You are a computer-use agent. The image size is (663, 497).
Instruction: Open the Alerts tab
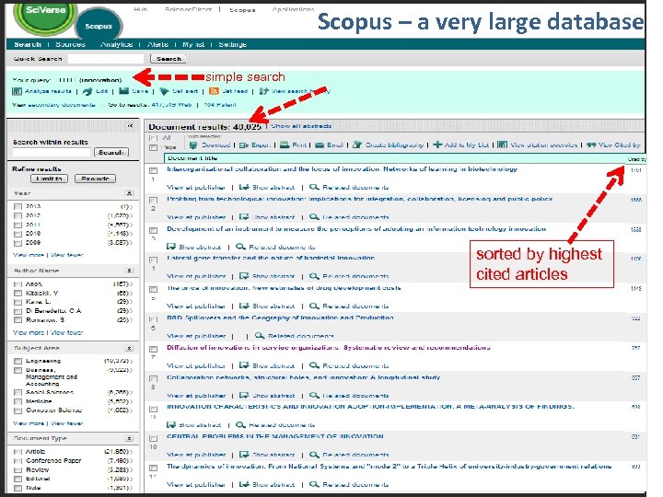tap(157, 44)
